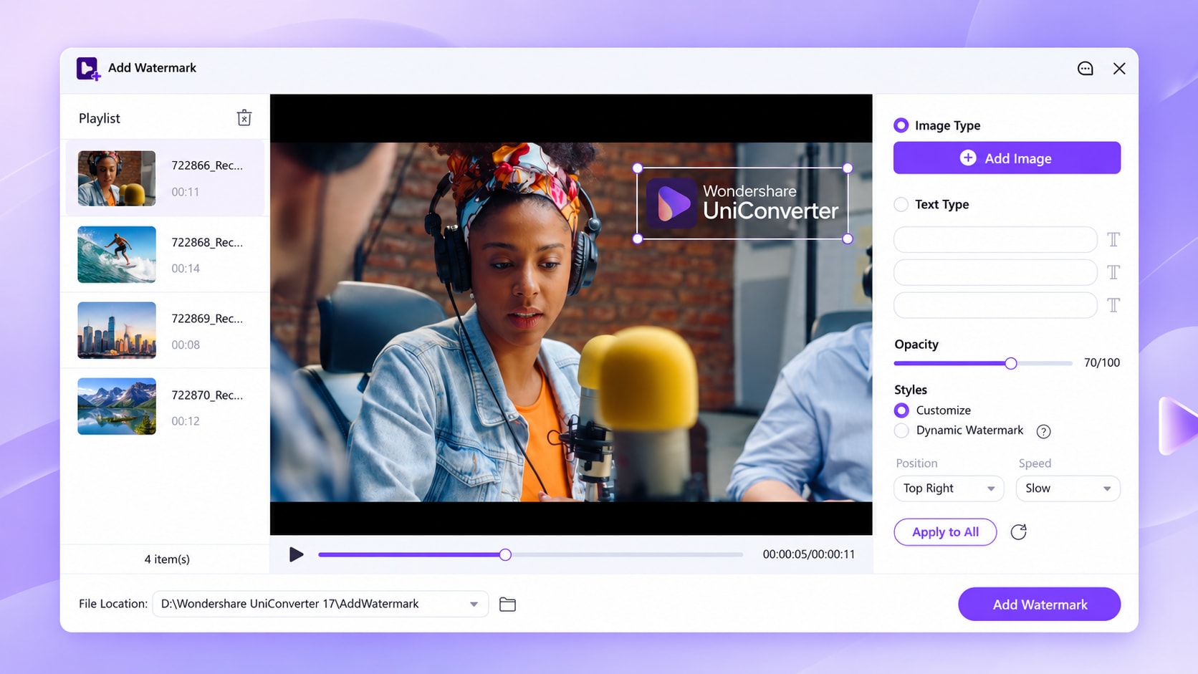
Task: Click the 00:00:05/00:00:11 time readout
Action: (808, 554)
